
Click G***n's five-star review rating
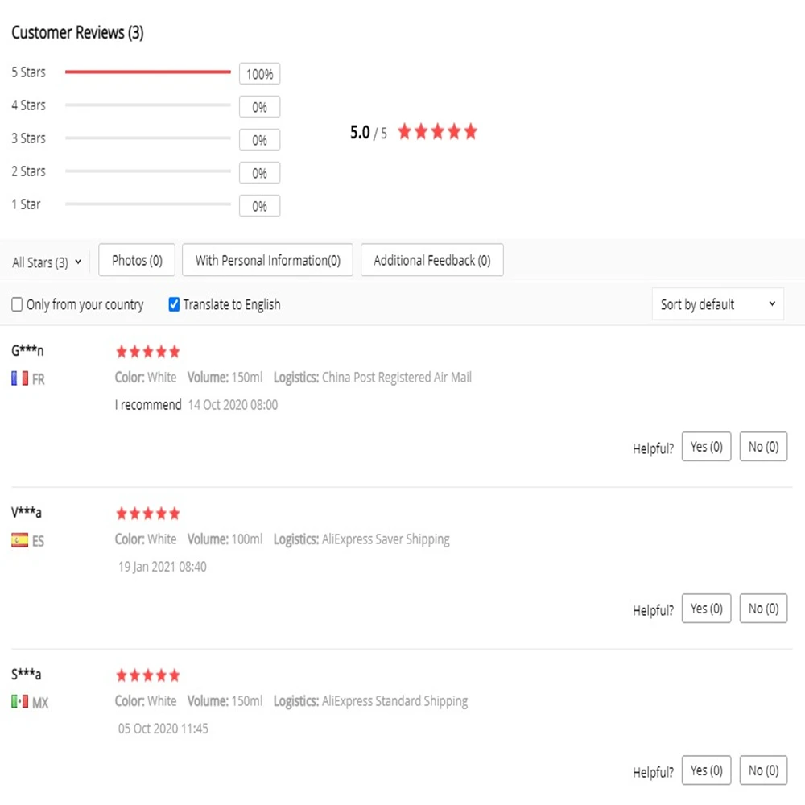pyautogui.click(x=148, y=352)
